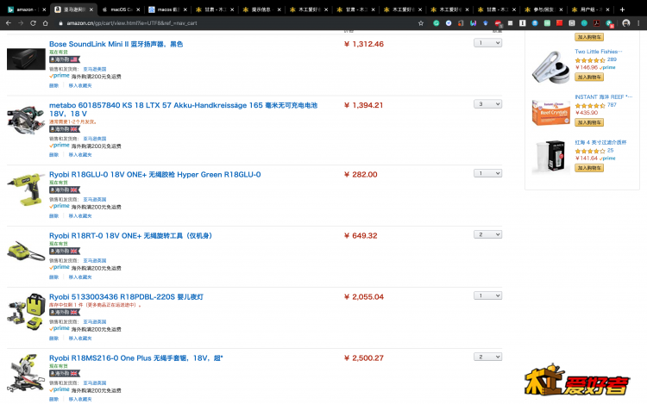This screenshot has height=404, width=647.
Task: Close the '提示信息' tab
Action: (279, 9)
